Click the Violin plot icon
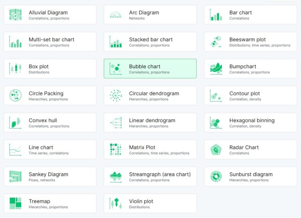The image size is (301, 218). (x=116, y=203)
